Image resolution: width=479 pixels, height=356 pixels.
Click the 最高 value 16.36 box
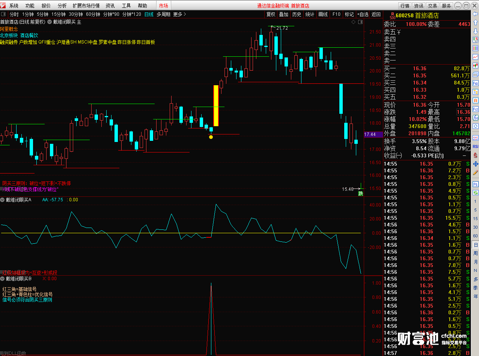tap(463, 112)
